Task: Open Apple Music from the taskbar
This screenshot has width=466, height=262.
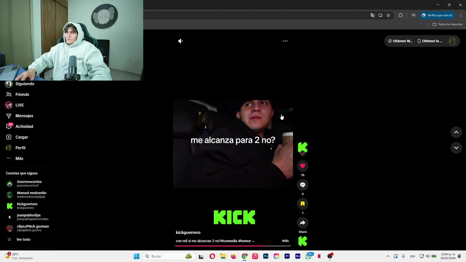Action: click(255, 256)
